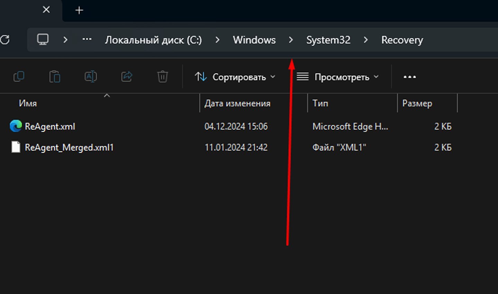498x294 pixels.
Task: Go to Локальный диск (C:) in the path
Action: [153, 40]
